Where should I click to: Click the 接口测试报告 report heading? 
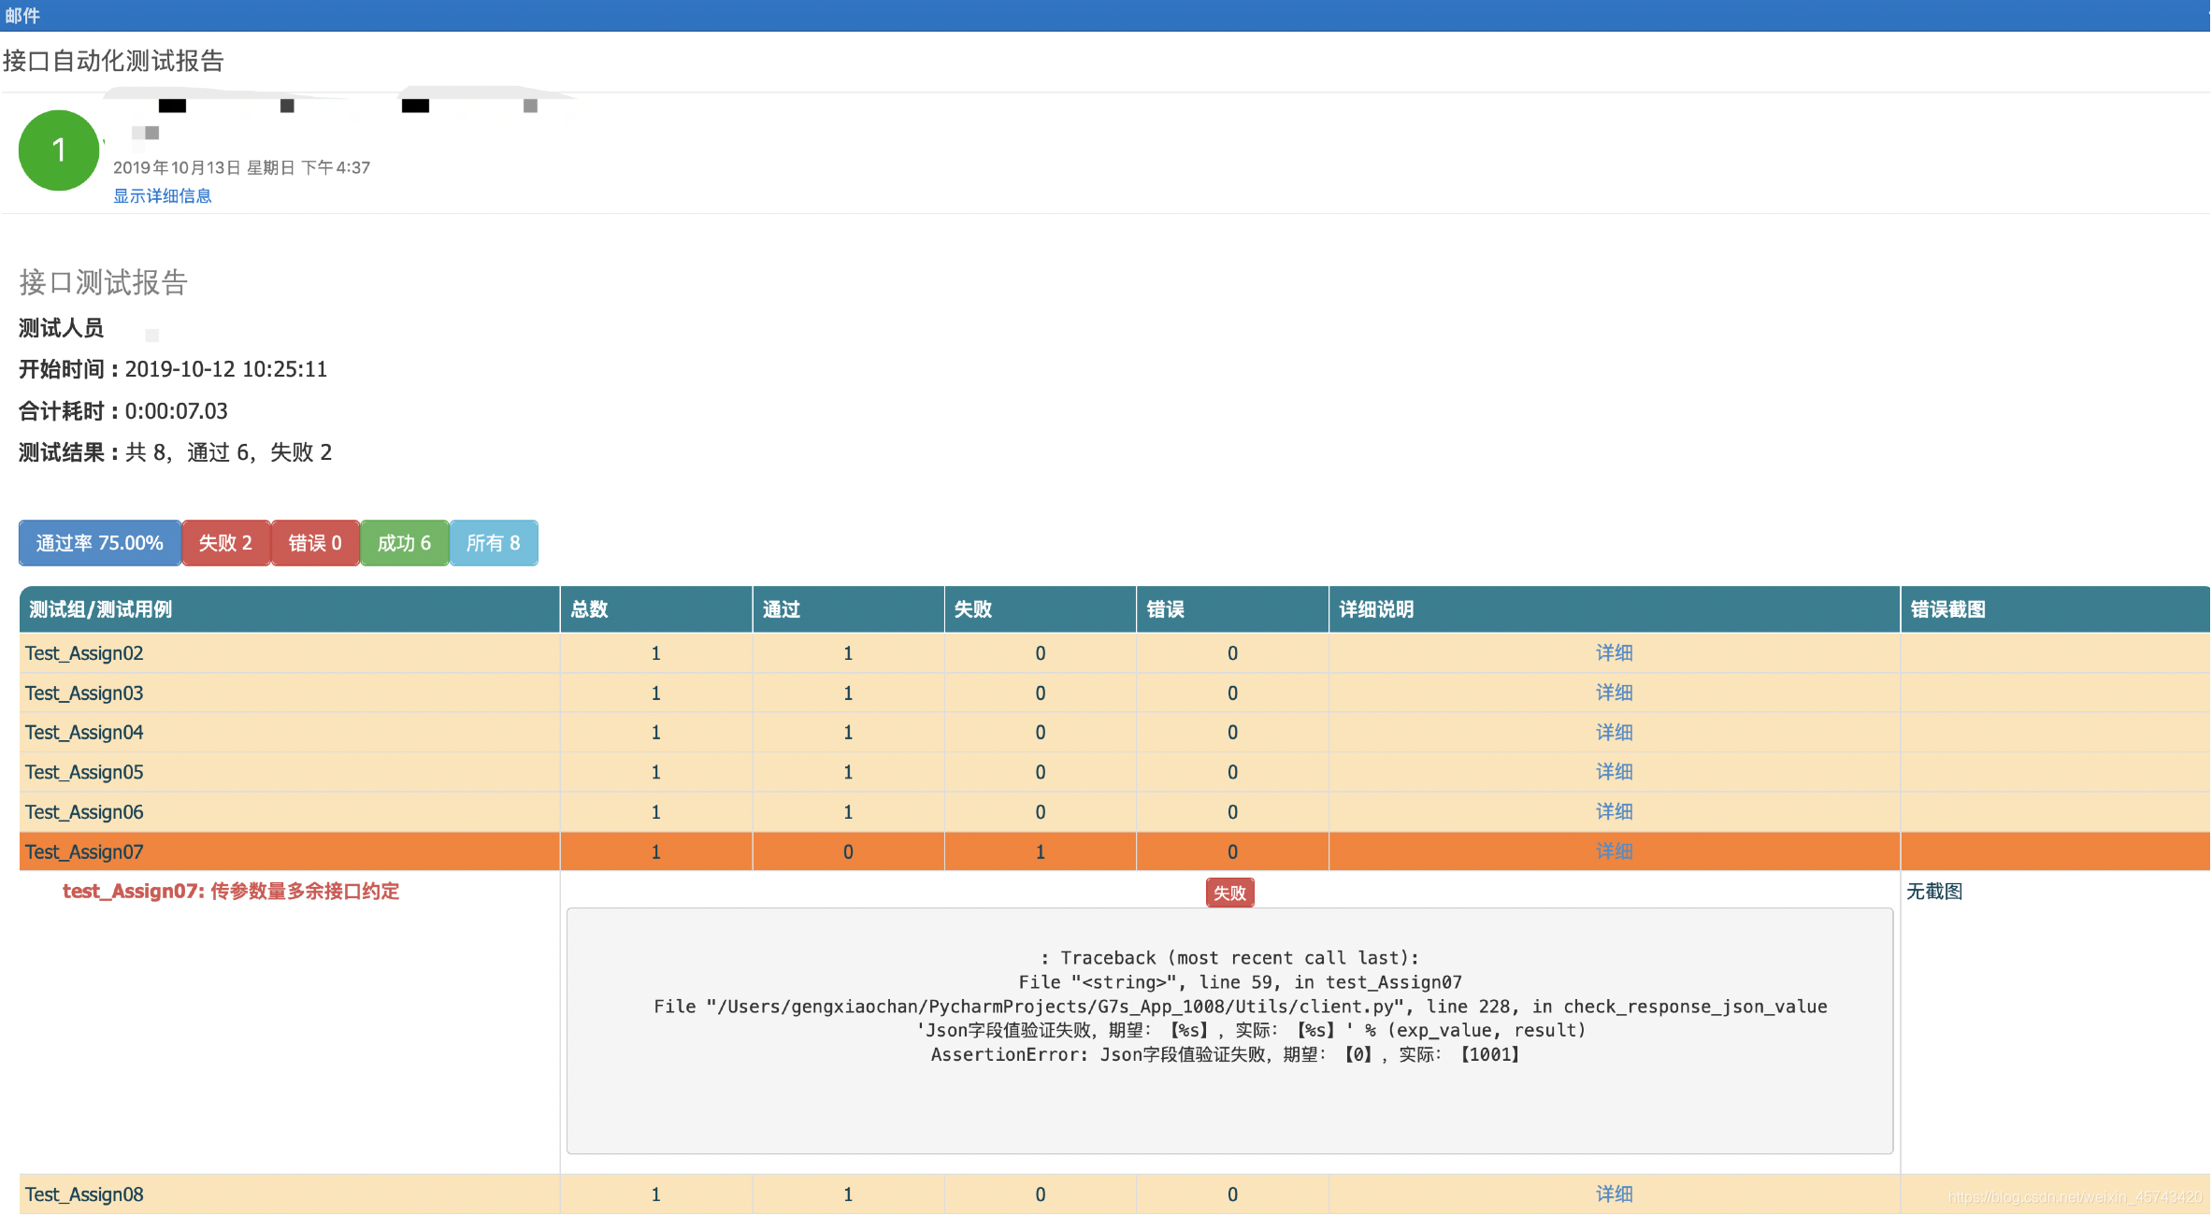tap(104, 282)
